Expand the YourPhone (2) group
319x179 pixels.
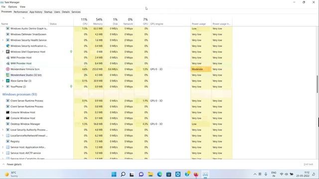pos(3,87)
